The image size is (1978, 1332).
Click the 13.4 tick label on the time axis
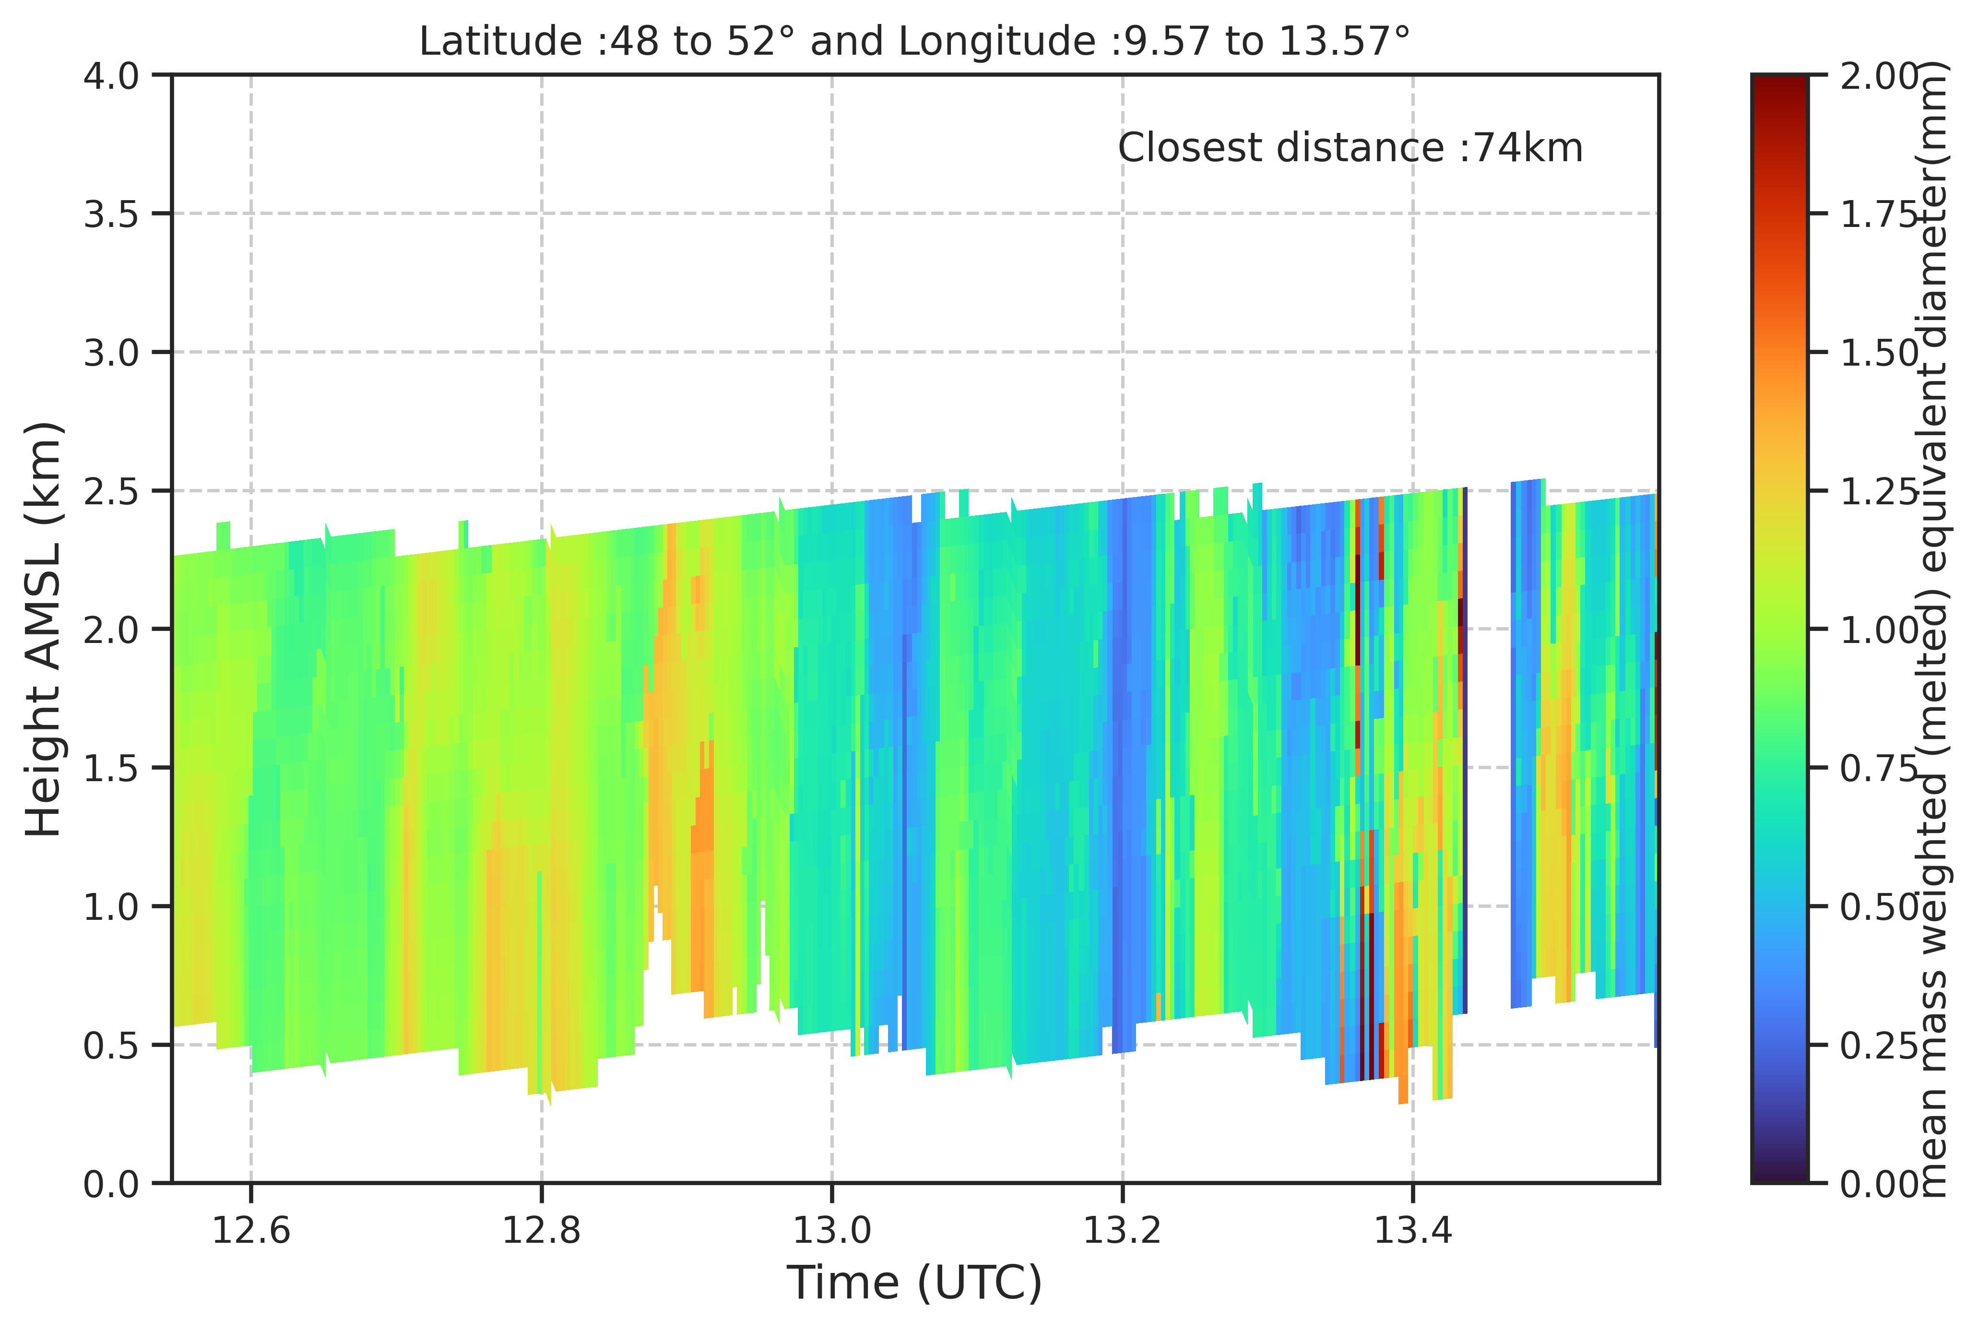[1413, 1229]
